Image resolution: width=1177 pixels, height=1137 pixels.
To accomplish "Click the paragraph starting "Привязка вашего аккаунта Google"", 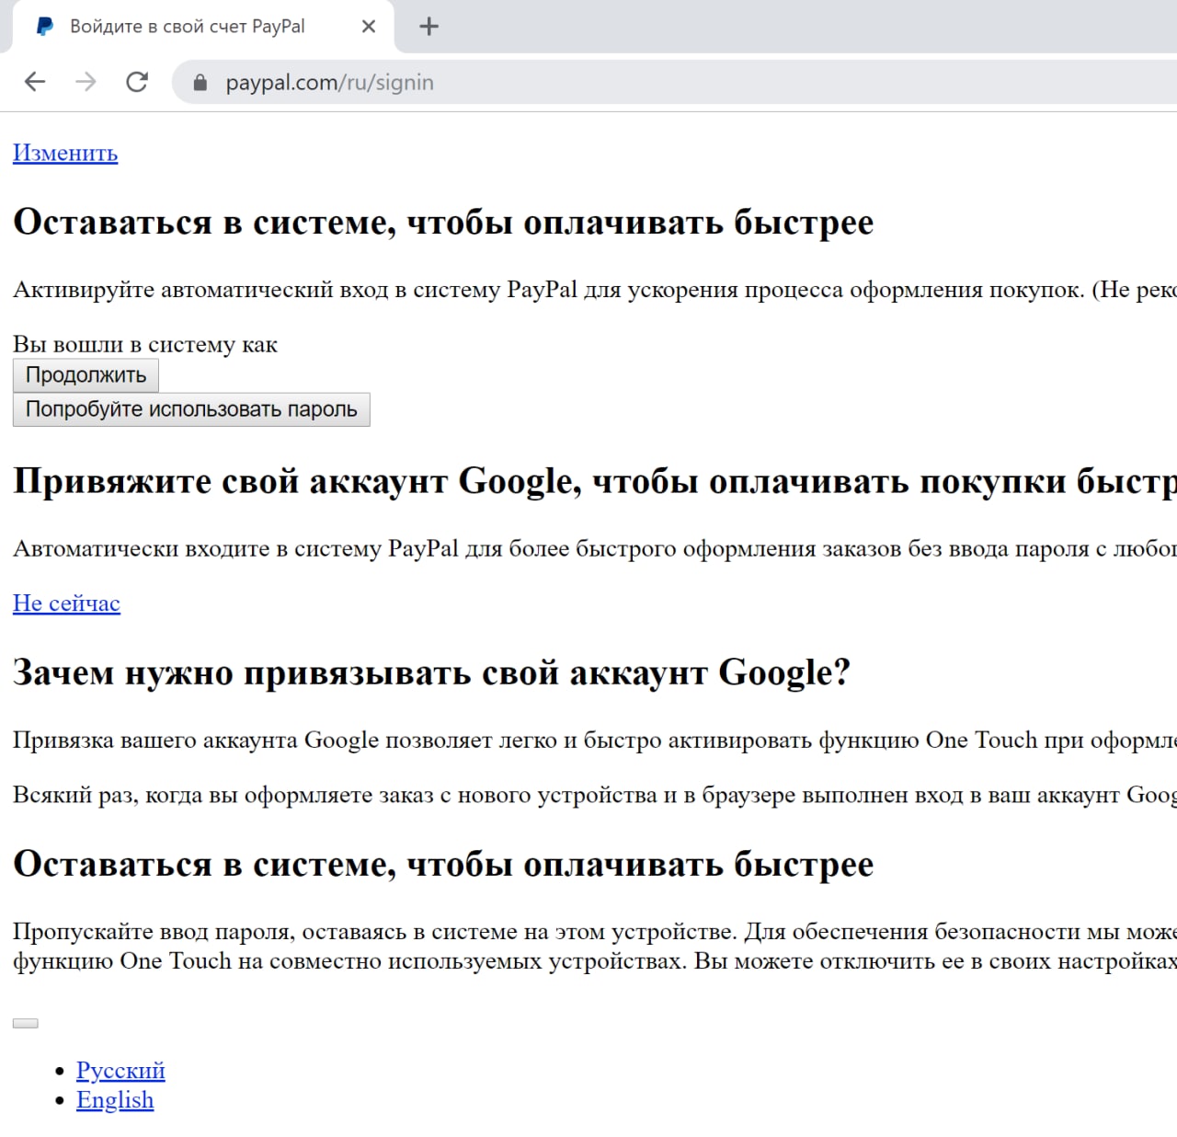I will (x=595, y=740).
